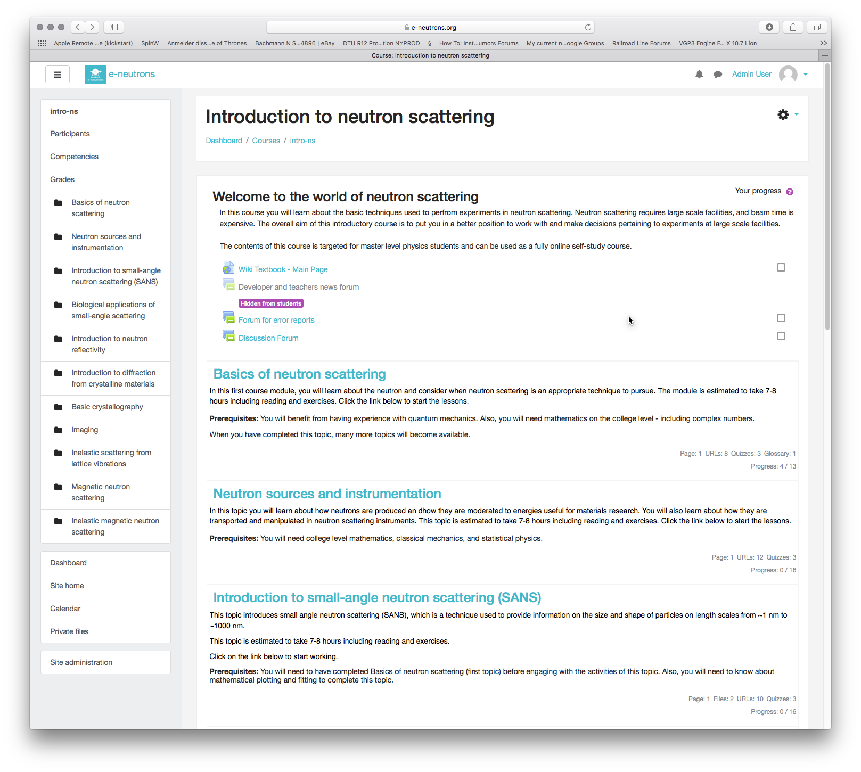Click the e-neutrons site logo
The width and height of the screenshot is (861, 772).
point(95,74)
